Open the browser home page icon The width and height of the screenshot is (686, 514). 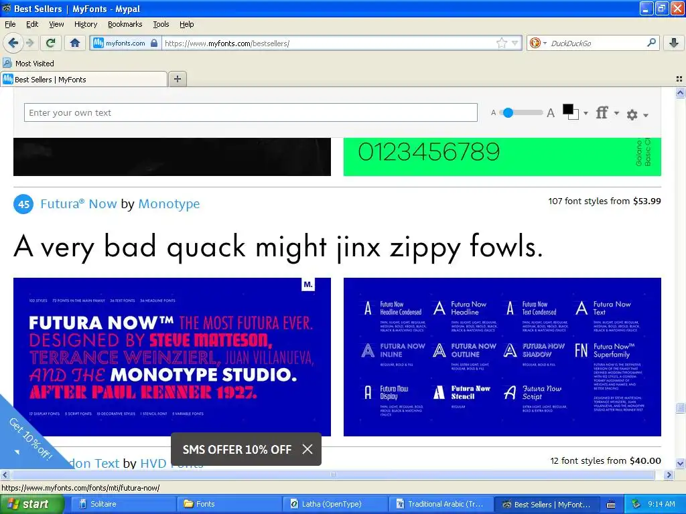point(75,43)
